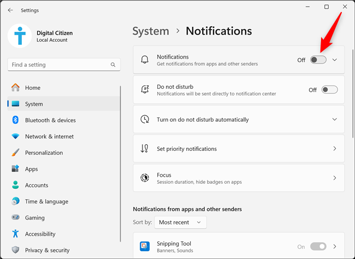Screen dimensions: 355x259
Task: Click the Privacy & security shield icon
Action: 15,250
